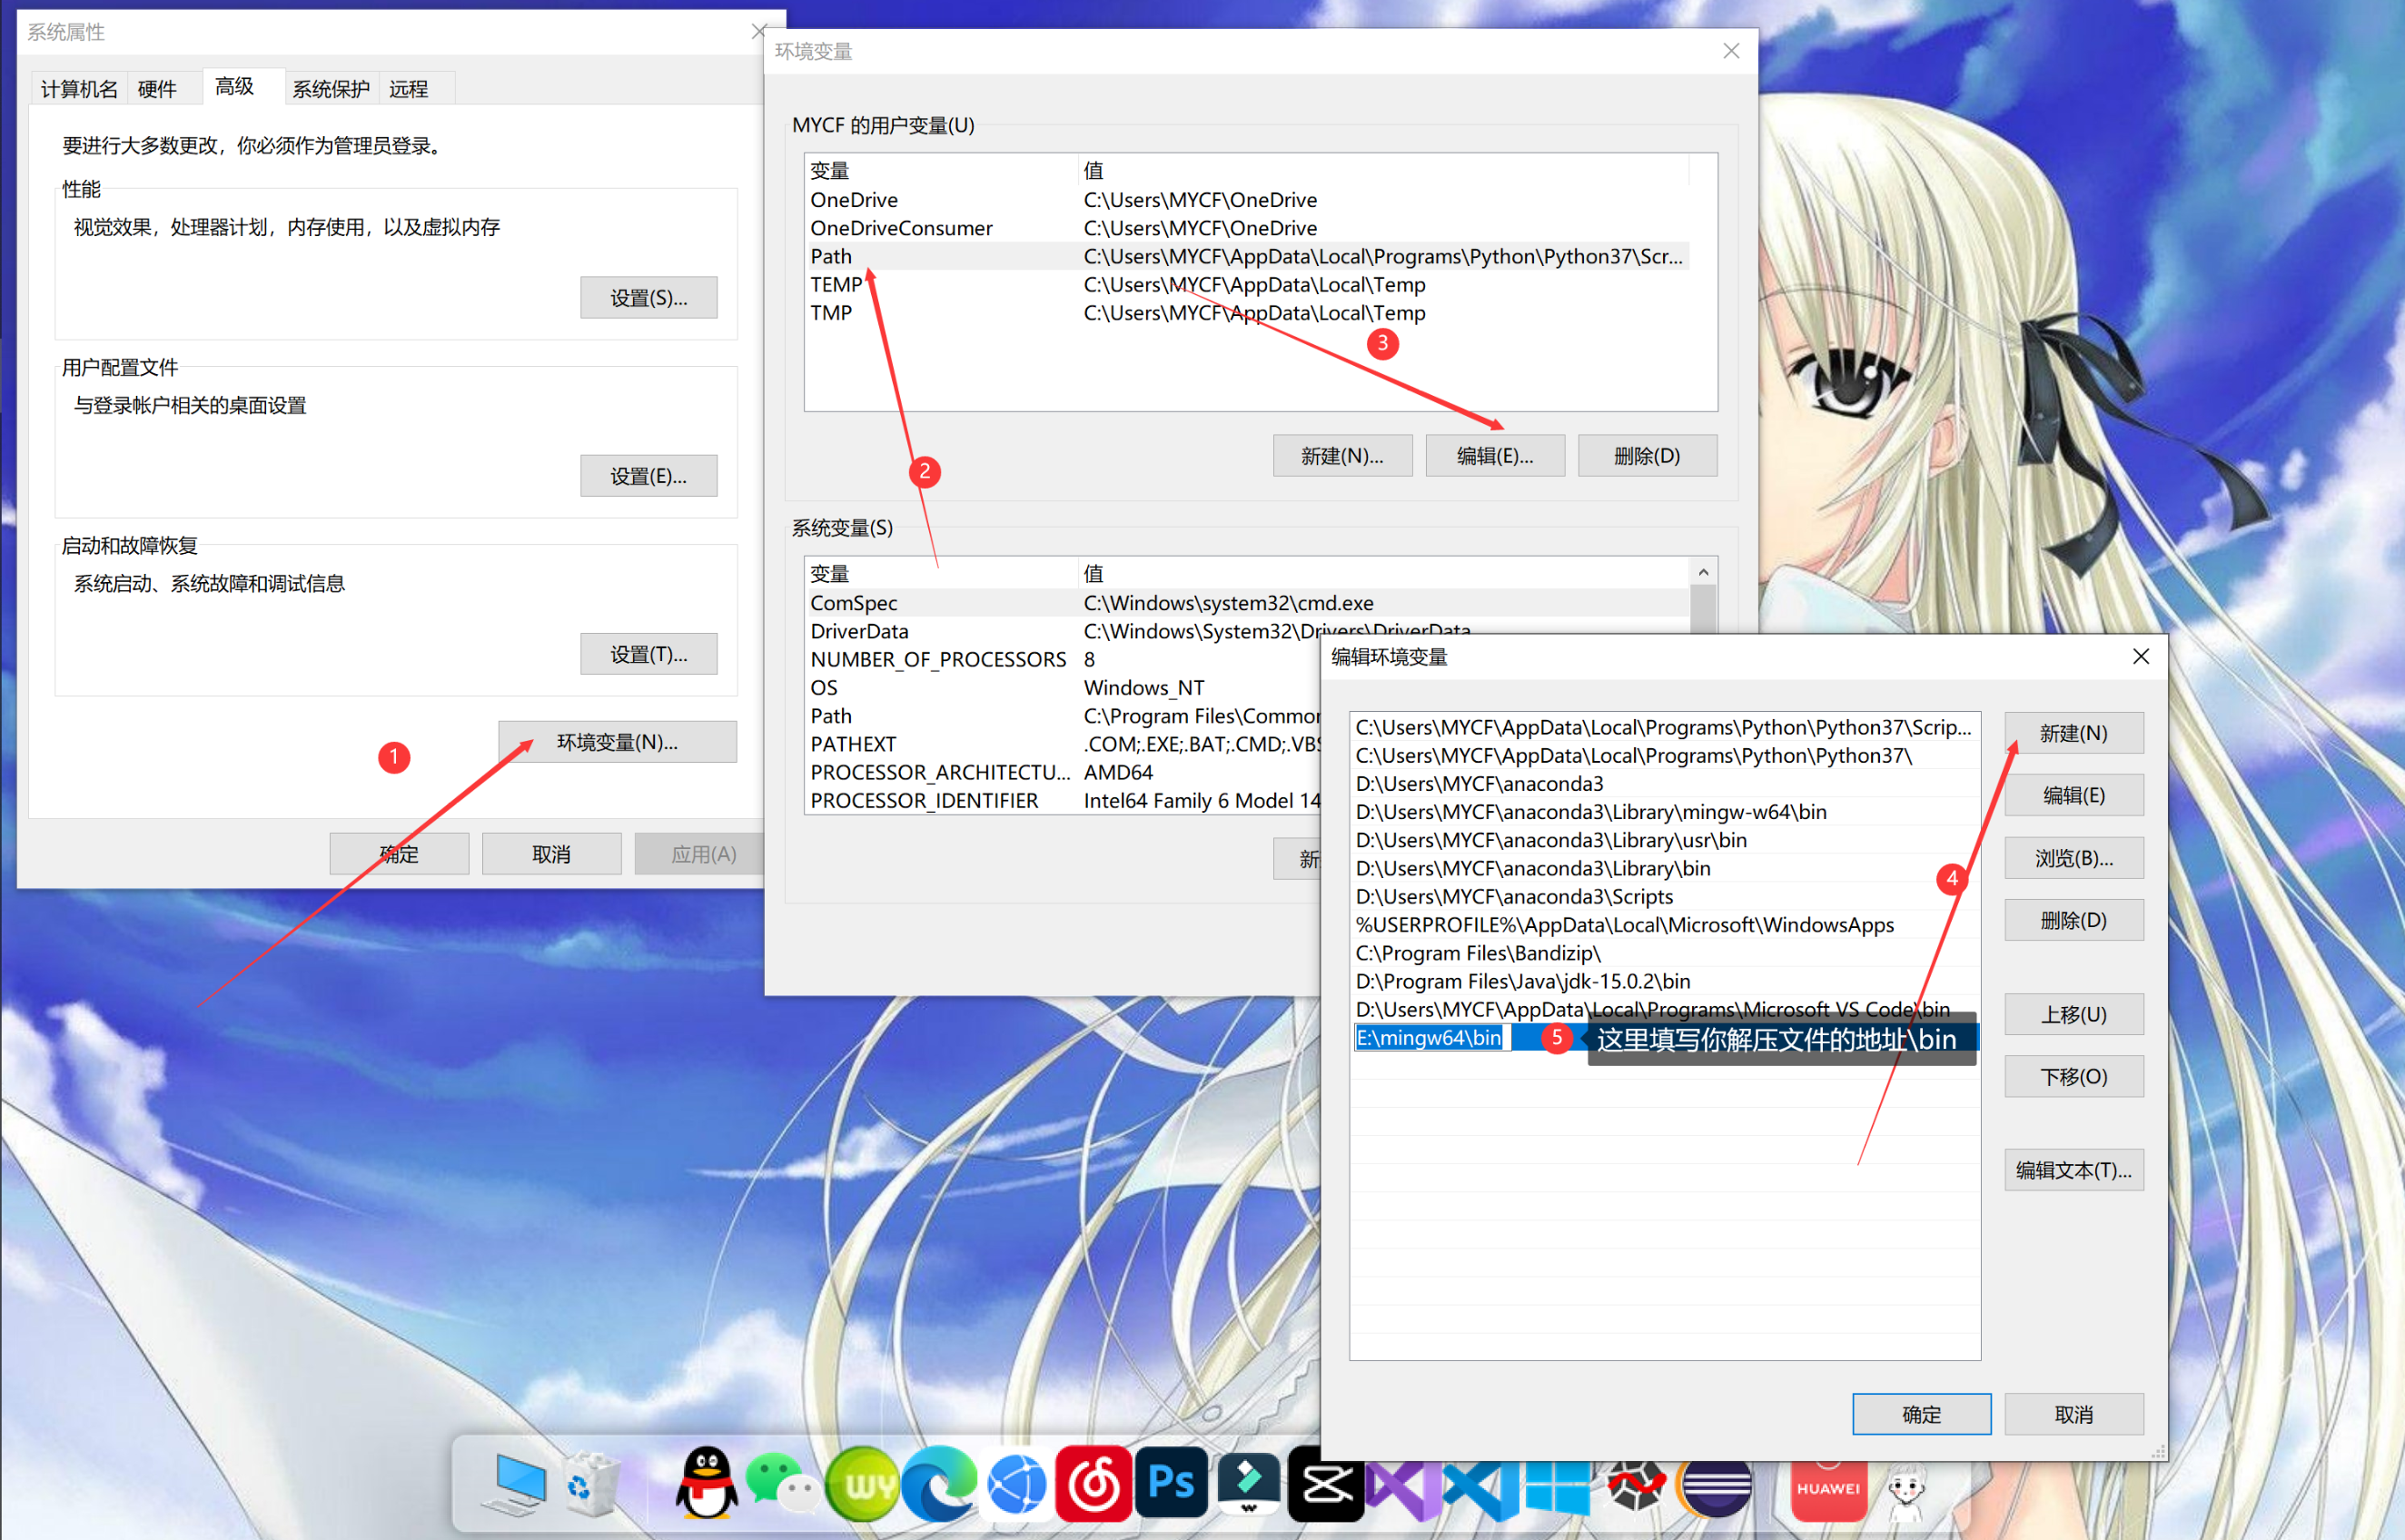2405x1540 pixels.
Task: Launch WeChat from the dock
Action: pos(781,1483)
